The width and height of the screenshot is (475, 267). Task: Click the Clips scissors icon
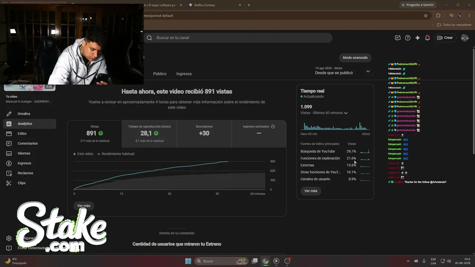pos(9,183)
